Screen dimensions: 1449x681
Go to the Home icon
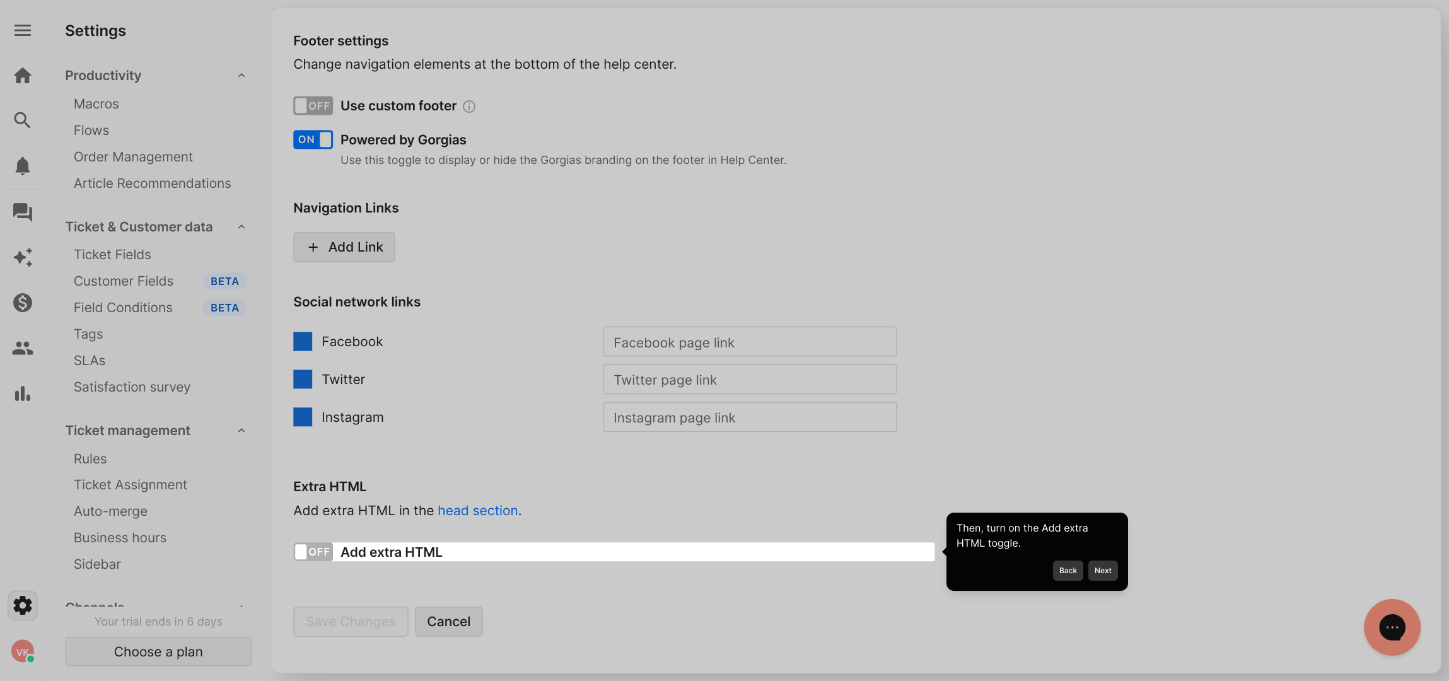[23, 76]
